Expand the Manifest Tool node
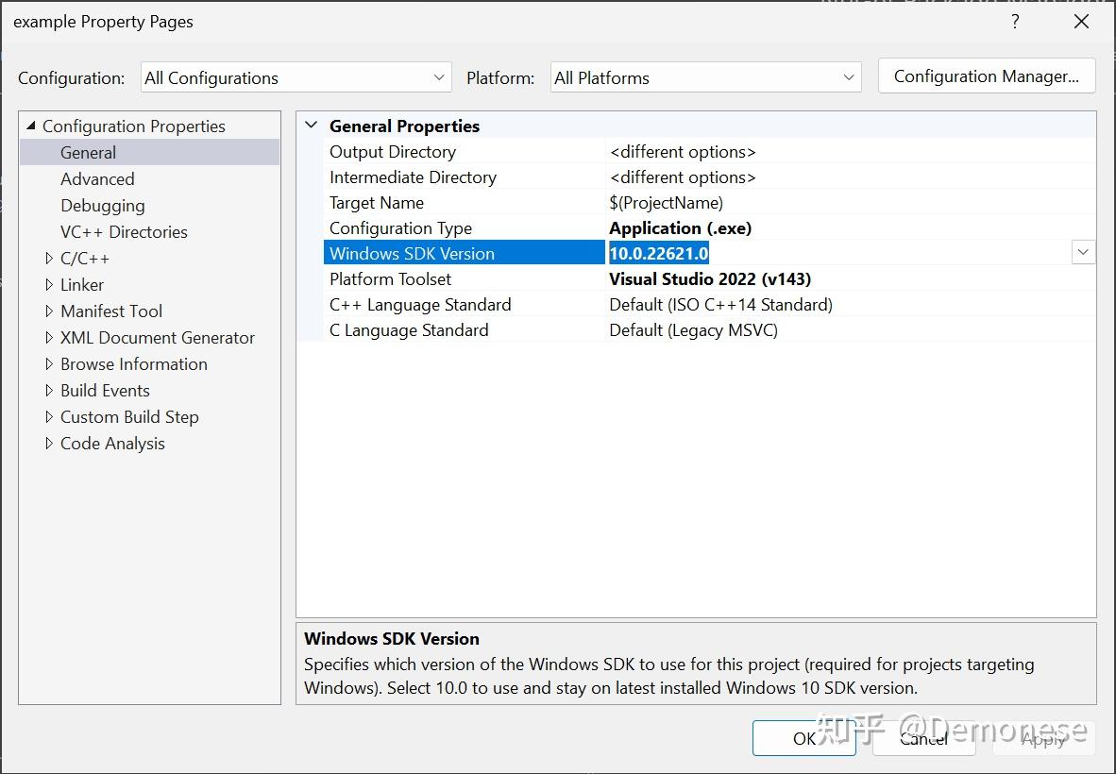Image resolution: width=1116 pixels, height=774 pixels. point(50,311)
